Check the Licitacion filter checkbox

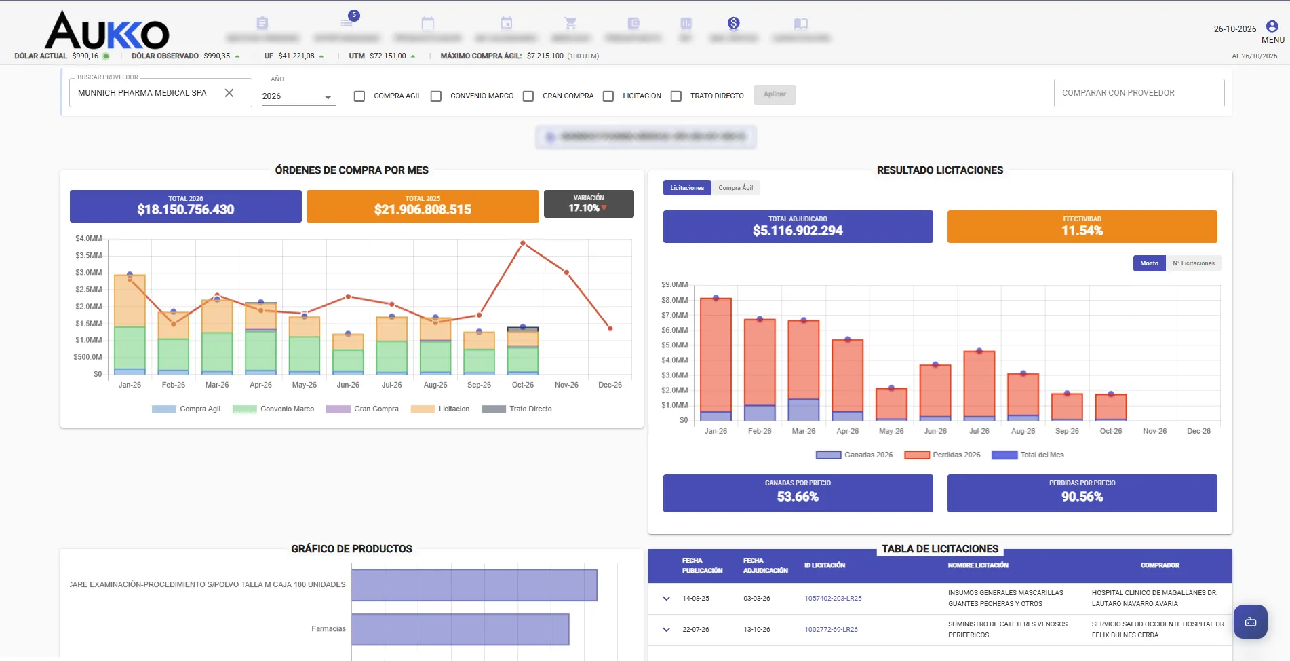608,96
